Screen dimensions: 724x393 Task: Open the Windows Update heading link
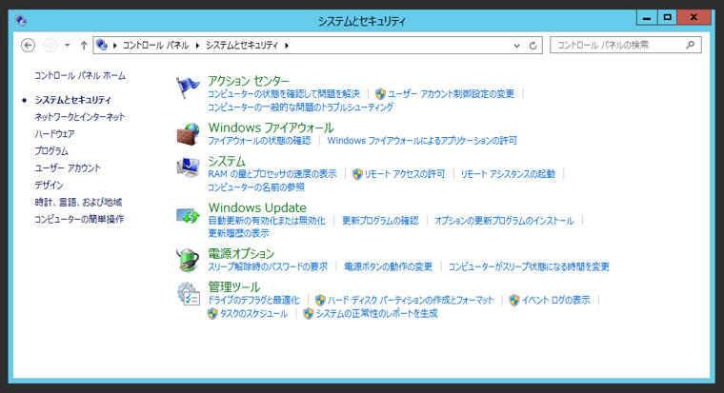pyautogui.click(x=257, y=207)
